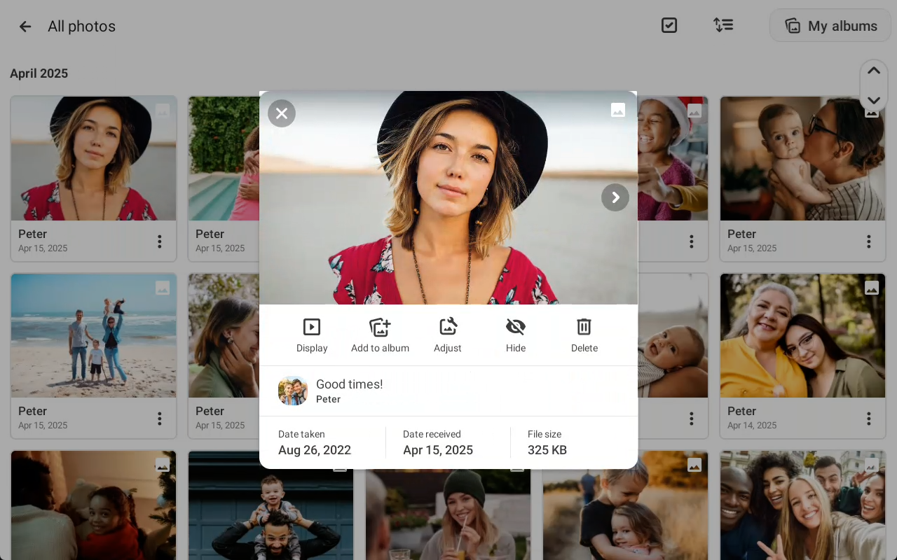Open the family on the beach thumbnail

[x=93, y=335]
